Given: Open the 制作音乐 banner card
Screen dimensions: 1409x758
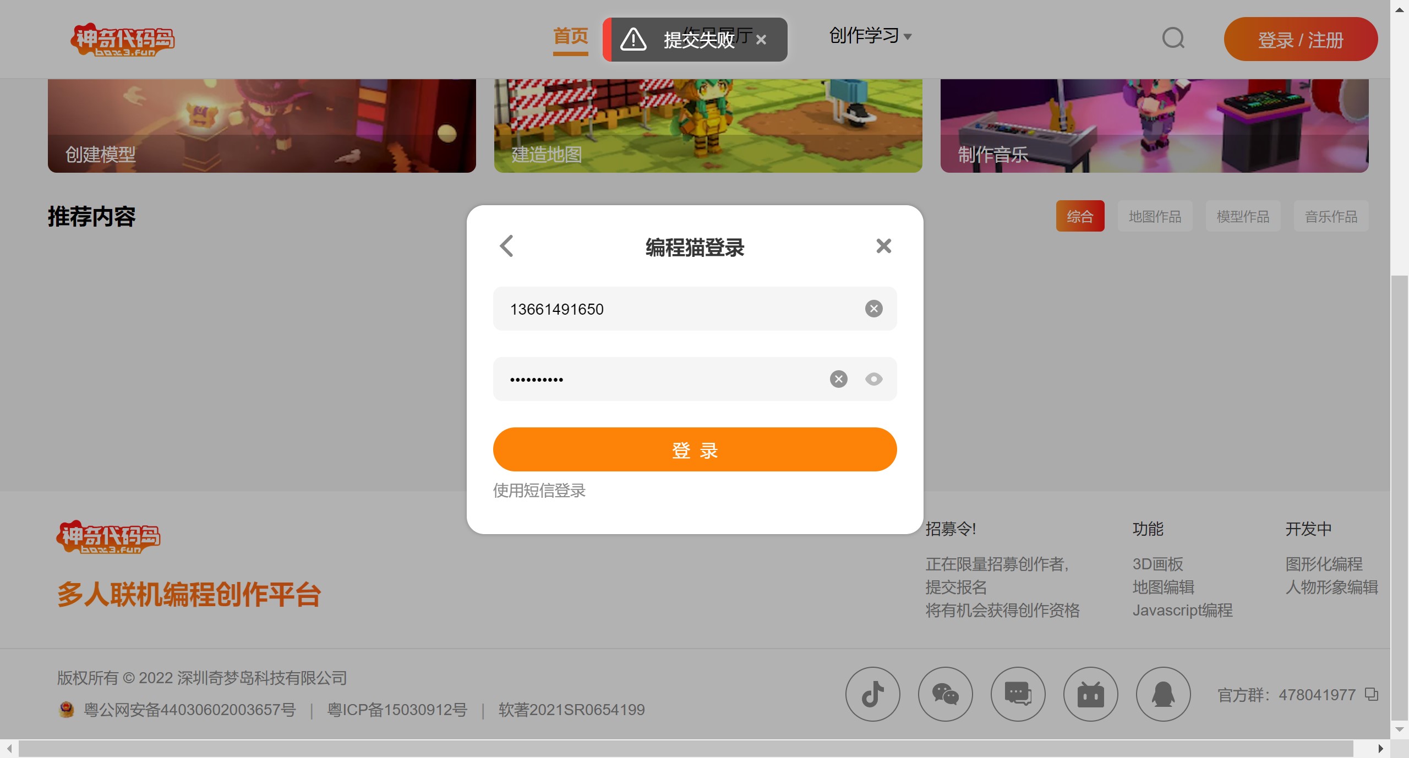Looking at the screenshot, I should 1154,126.
